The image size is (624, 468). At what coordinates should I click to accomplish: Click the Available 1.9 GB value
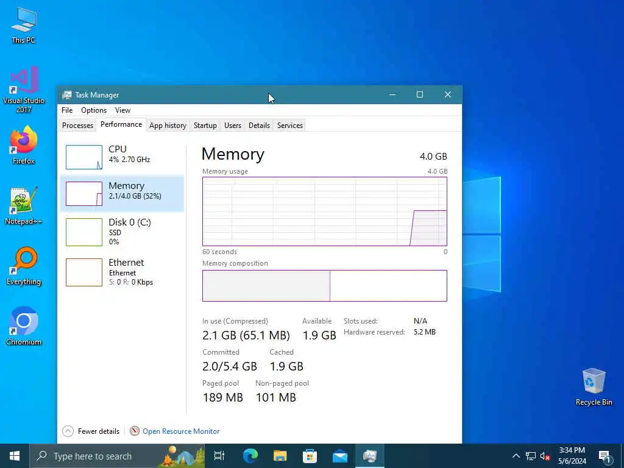click(x=319, y=335)
